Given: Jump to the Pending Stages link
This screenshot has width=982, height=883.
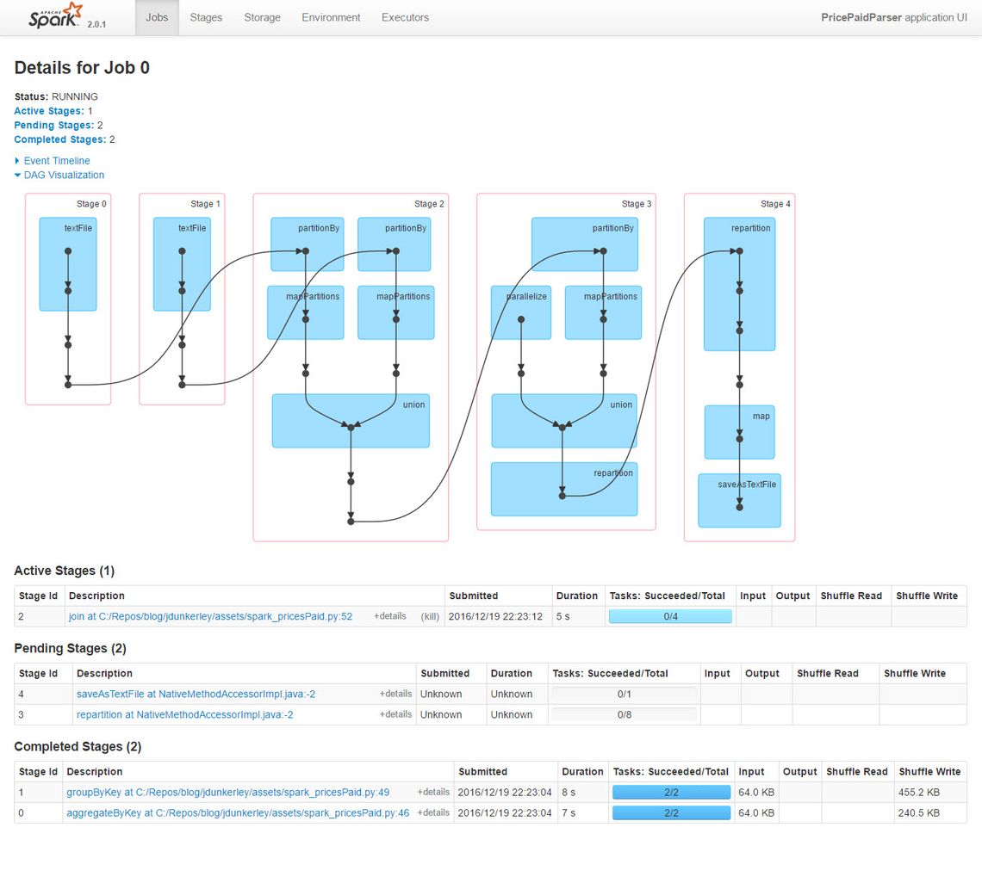Looking at the screenshot, I should pyautogui.click(x=48, y=126).
